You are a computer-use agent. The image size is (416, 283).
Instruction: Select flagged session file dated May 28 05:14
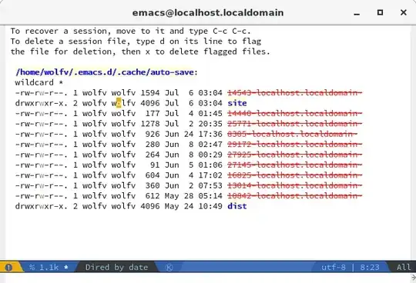pyautogui.click(x=295, y=196)
